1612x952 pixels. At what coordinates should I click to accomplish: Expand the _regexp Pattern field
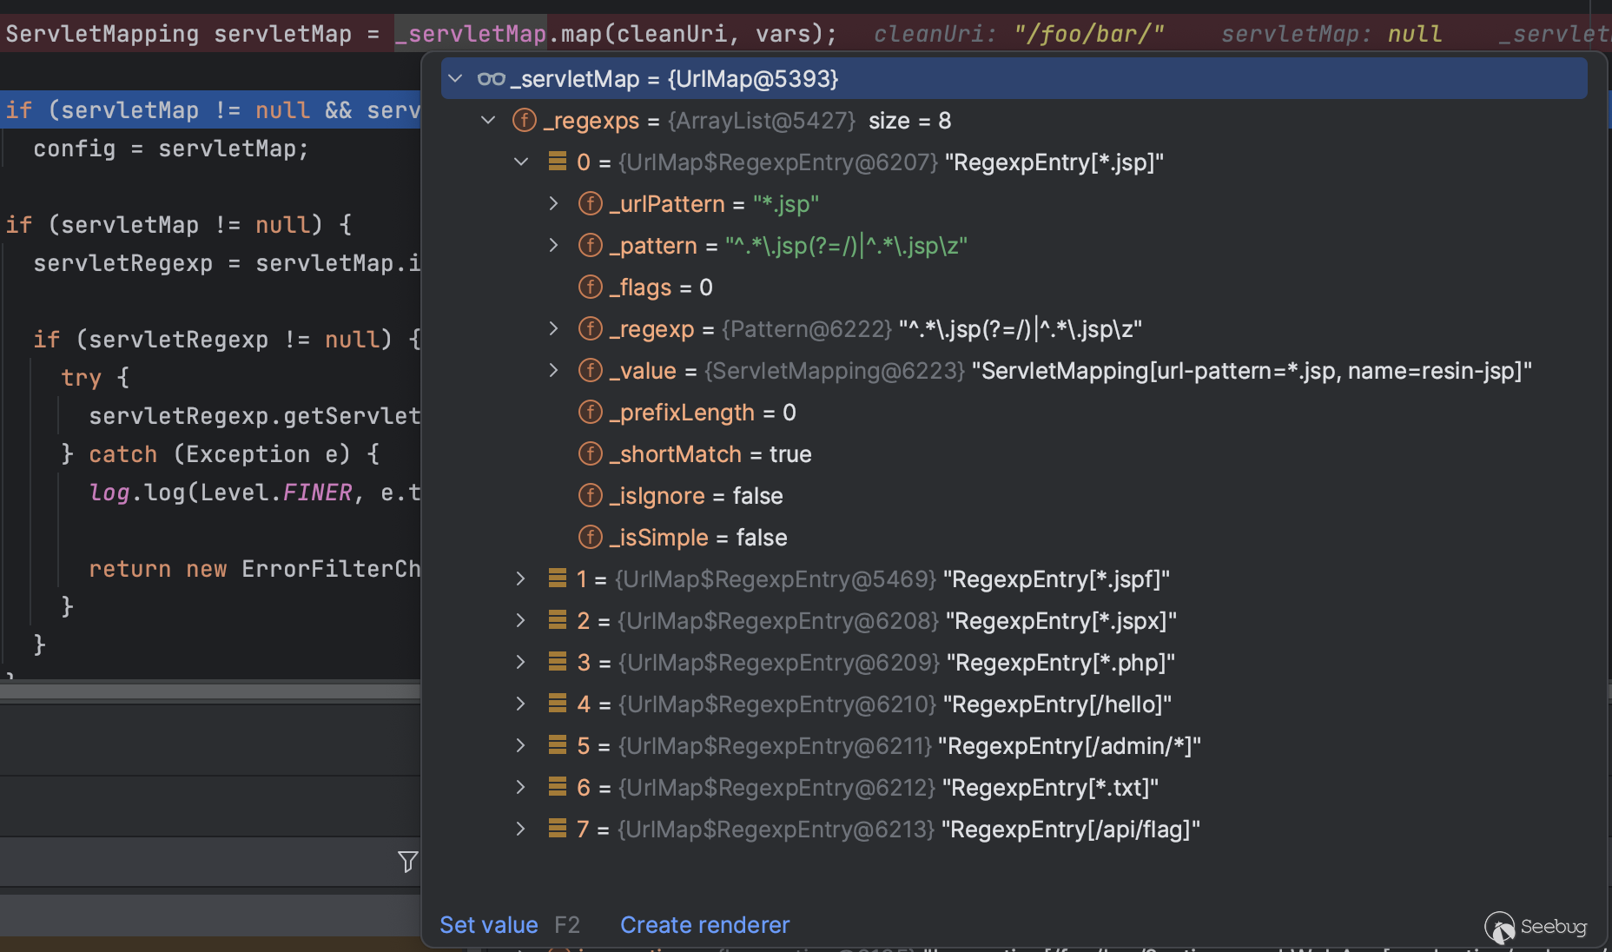[553, 329]
